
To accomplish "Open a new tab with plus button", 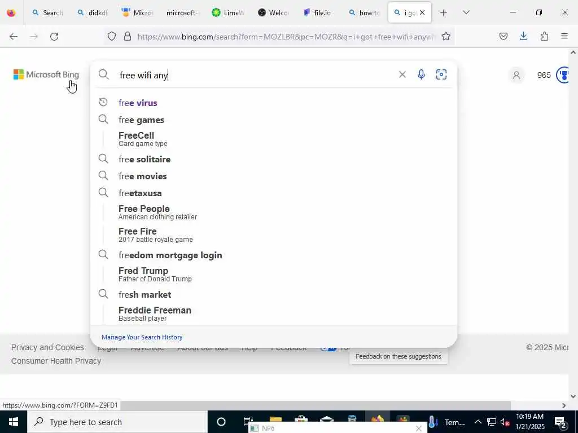I will pyautogui.click(x=444, y=13).
